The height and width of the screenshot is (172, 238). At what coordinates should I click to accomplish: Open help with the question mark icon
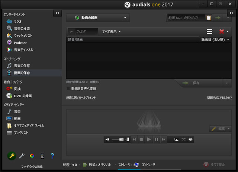(x=52, y=156)
